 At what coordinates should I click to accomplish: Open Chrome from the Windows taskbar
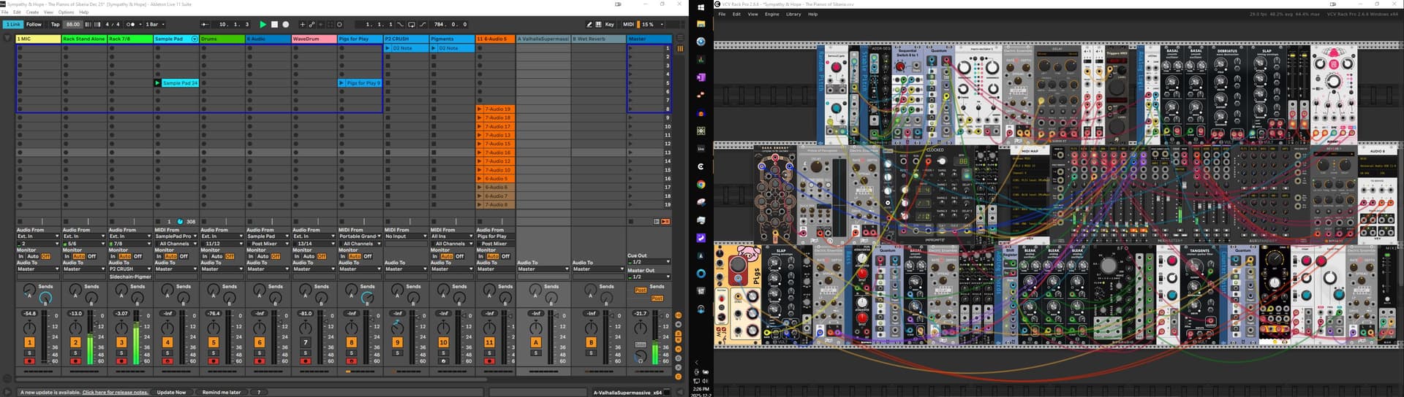coord(701,185)
